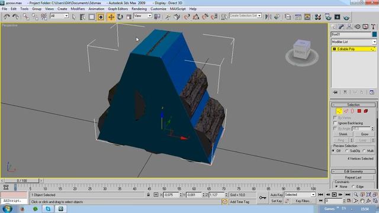Enable the By Vertex checkbox
This screenshot has height=213, width=379.
335,118
